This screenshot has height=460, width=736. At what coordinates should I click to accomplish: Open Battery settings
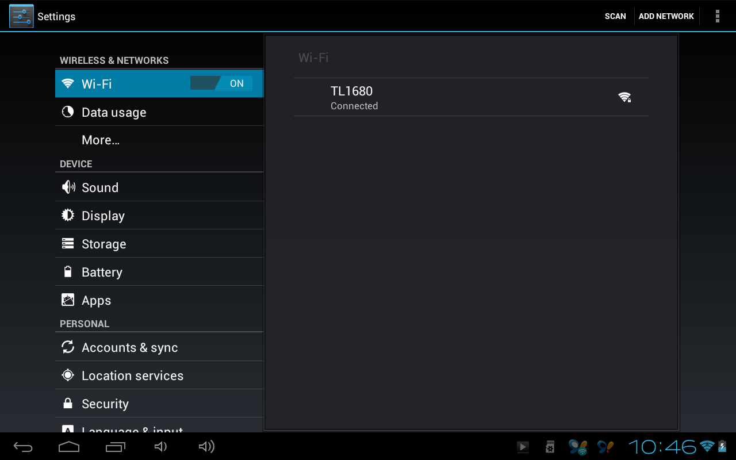pos(159,272)
